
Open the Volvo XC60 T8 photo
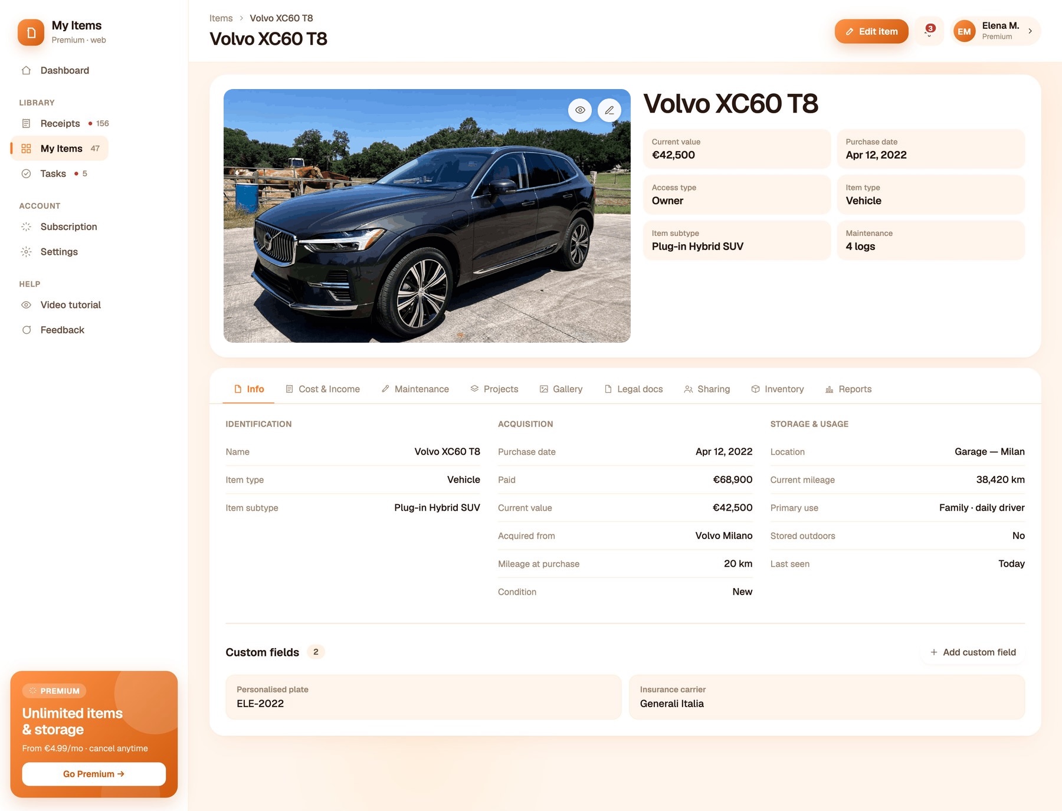427,216
